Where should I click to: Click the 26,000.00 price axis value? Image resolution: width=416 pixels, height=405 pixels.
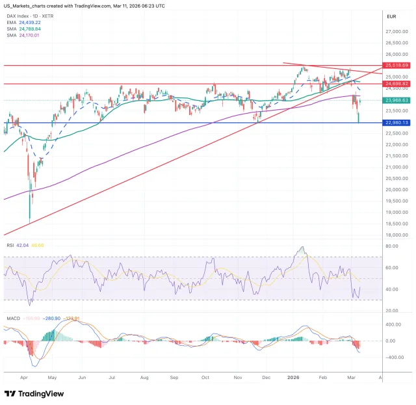point(396,55)
